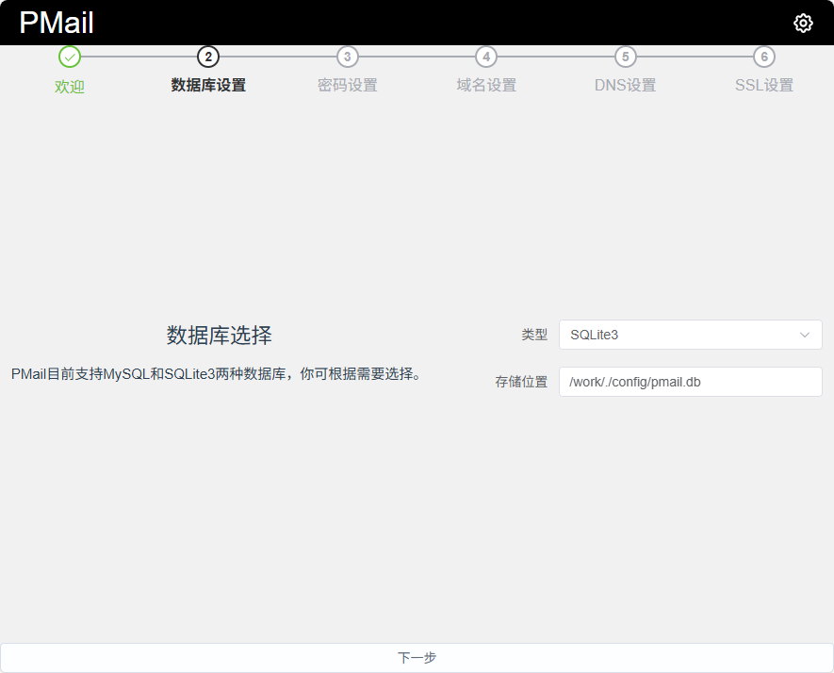Jump to the 密码设置 step label
This screenshot has height=673, width=834.
tap(347, 86)
